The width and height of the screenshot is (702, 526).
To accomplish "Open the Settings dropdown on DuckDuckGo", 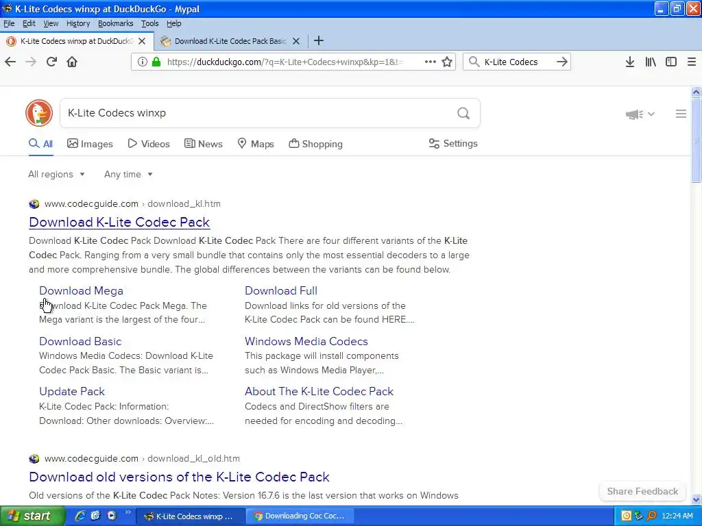I will pyautogui.click(x=453, y=144).
